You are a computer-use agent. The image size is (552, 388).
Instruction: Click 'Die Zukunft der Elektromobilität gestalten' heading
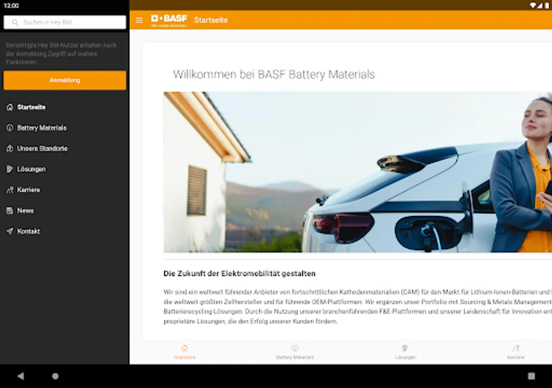pos(239,273)
